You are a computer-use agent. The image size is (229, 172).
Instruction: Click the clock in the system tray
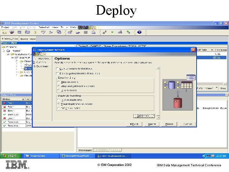pos(221,156)
